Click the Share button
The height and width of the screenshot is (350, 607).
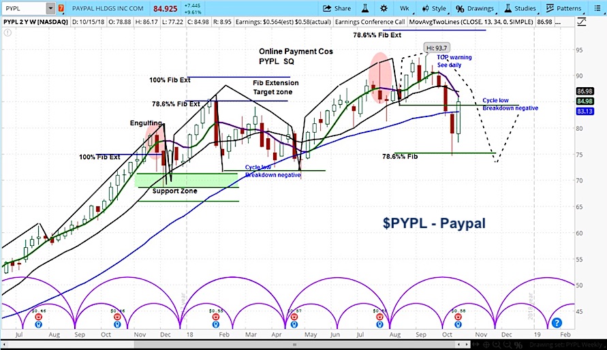pyautogui.click(x=337, y=8)
